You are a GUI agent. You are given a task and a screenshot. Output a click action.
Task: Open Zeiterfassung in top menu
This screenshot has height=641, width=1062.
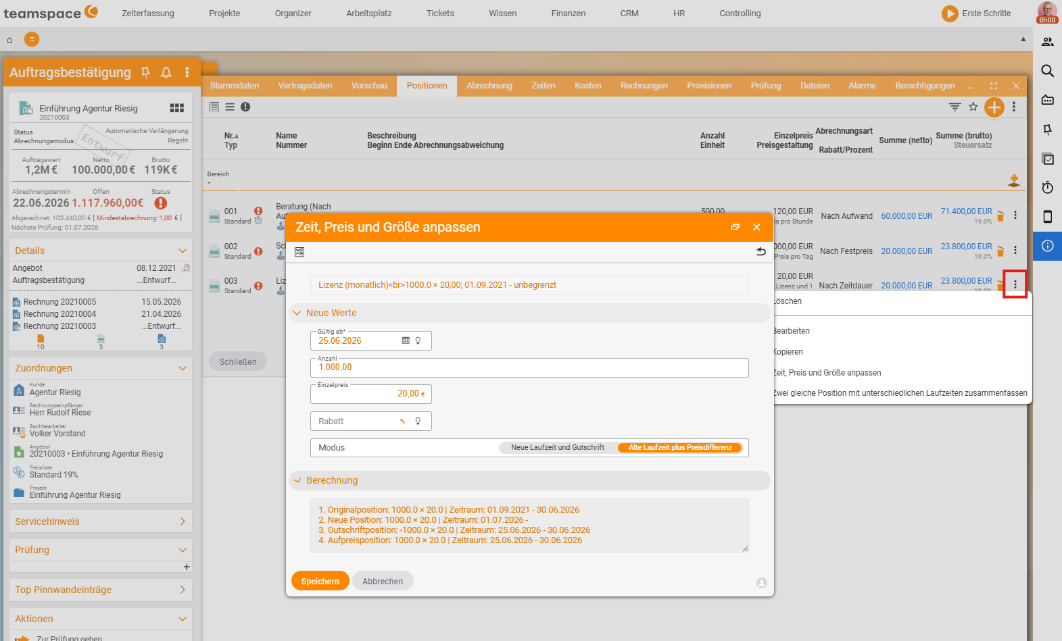[x=148, y=14]
